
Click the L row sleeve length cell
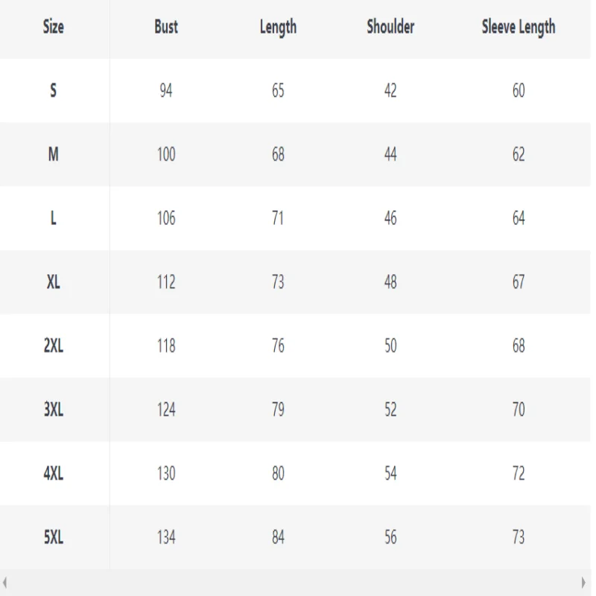(519, 218)
